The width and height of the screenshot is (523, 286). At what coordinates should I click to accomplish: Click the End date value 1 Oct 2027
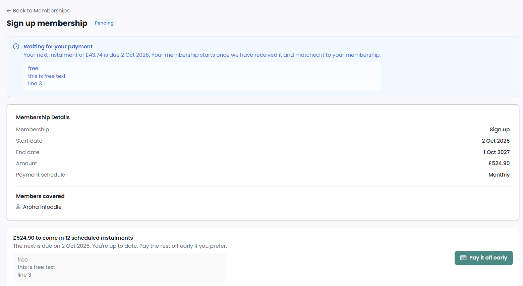[x=496, y=152]
